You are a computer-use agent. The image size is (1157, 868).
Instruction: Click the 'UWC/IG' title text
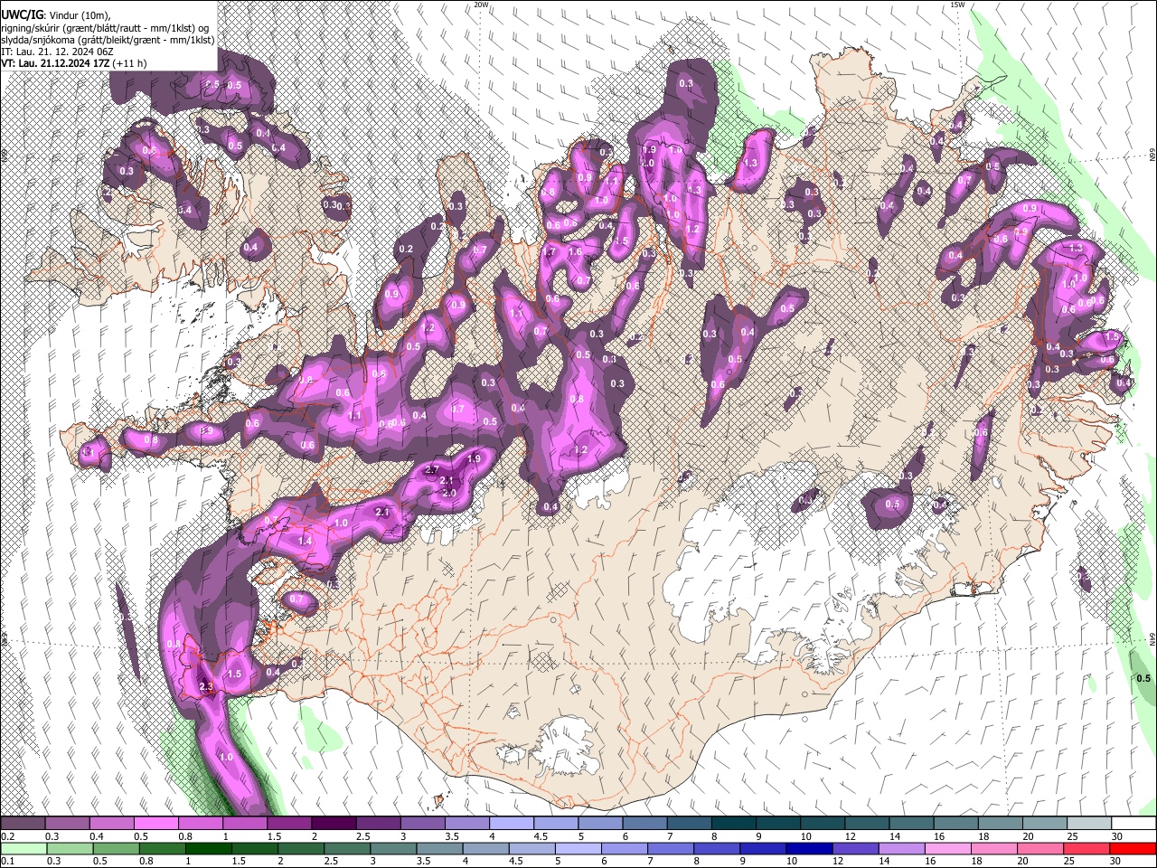22,14
